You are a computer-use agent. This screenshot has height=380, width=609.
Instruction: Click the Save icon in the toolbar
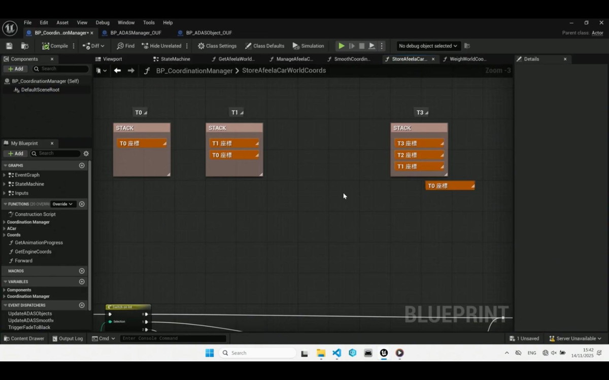pos(9,46)
